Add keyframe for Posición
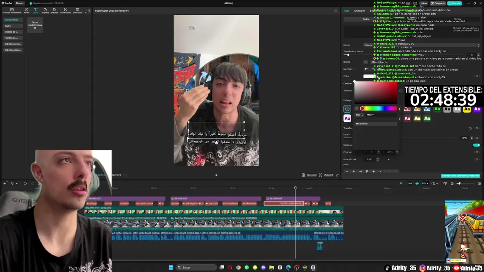 coord(477,152)
